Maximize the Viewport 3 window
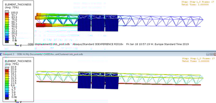Image resolution: width=216 pixels, height=103 pixels. [x=211, y=54]
